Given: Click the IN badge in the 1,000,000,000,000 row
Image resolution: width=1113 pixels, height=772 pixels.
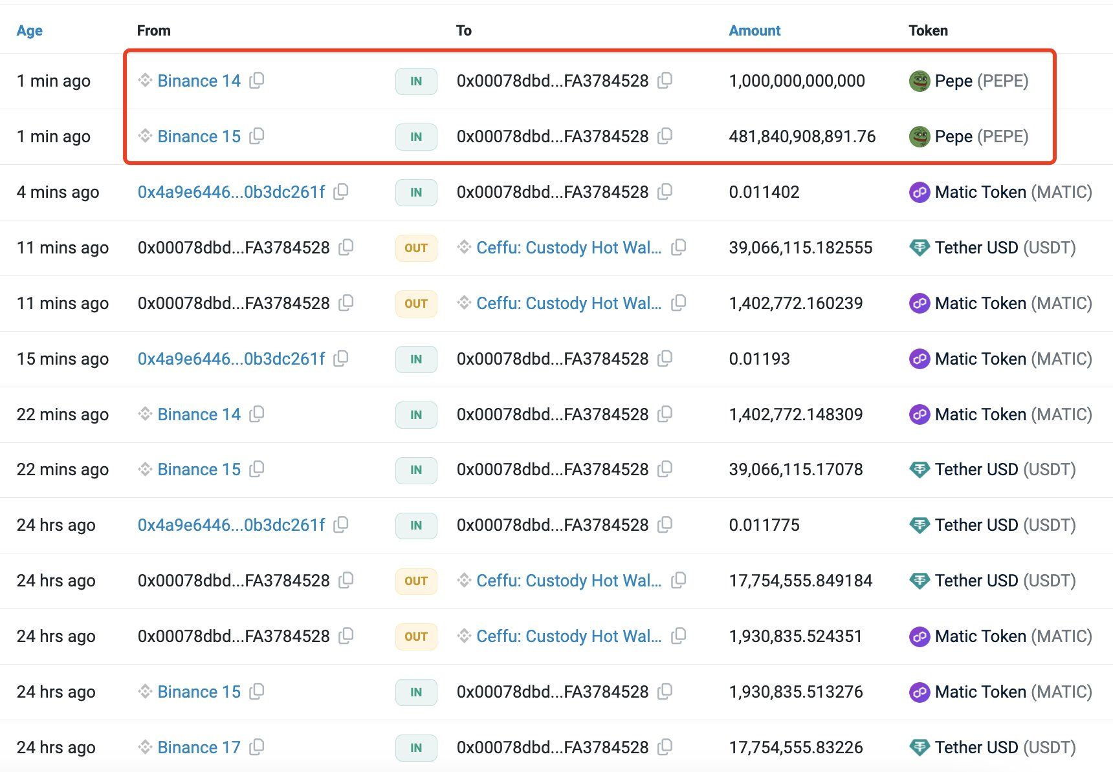Looking at the screenshot, I should point(416,81).
